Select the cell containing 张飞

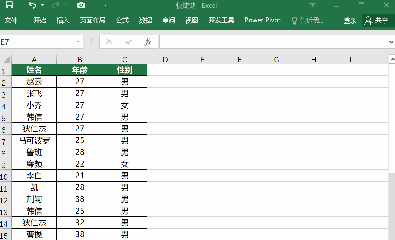coord(34,93)
